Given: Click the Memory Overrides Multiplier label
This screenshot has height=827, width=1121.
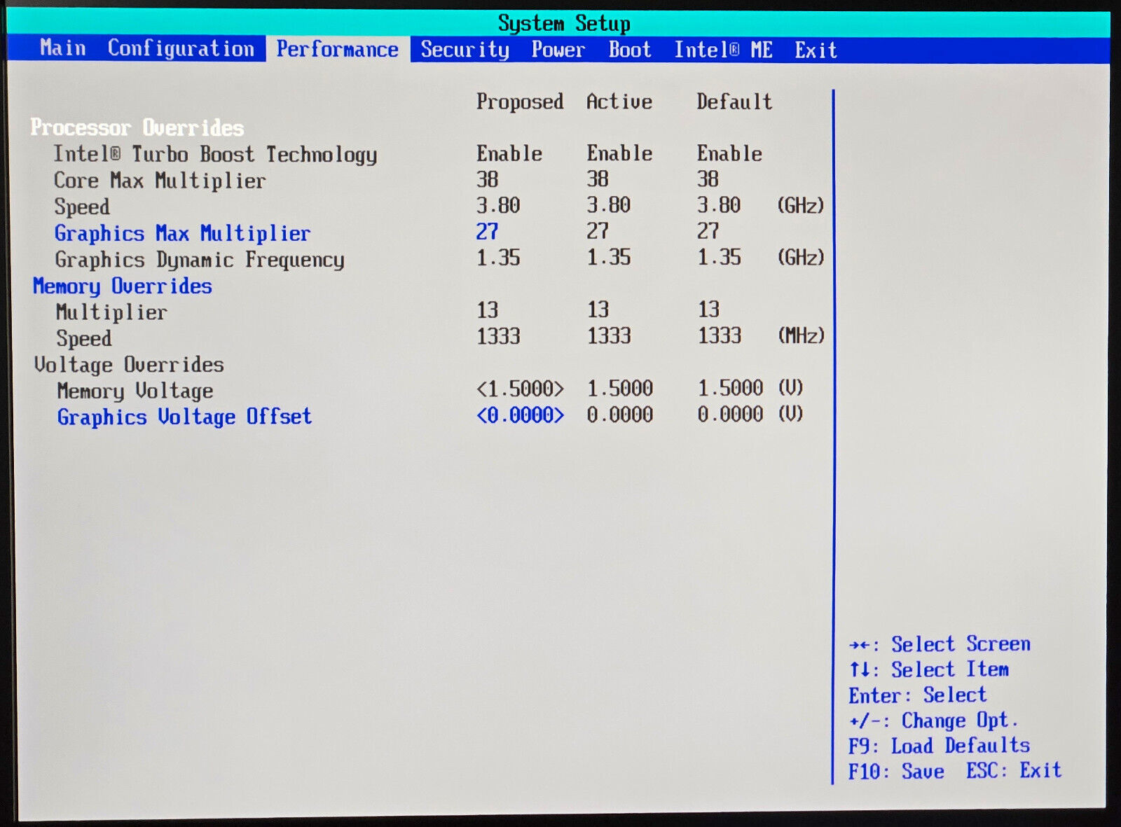Looking at the screenshot, I should point(111,312).
